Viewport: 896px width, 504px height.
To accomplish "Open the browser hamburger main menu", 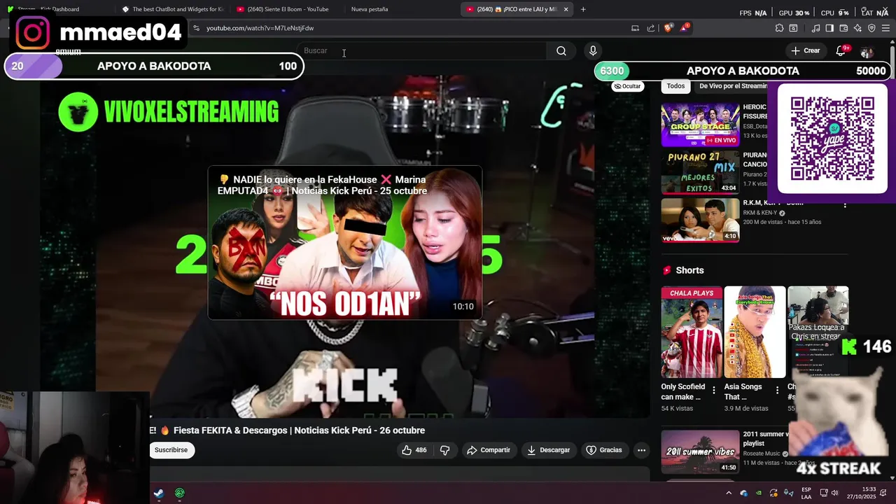I will (885, 28).
